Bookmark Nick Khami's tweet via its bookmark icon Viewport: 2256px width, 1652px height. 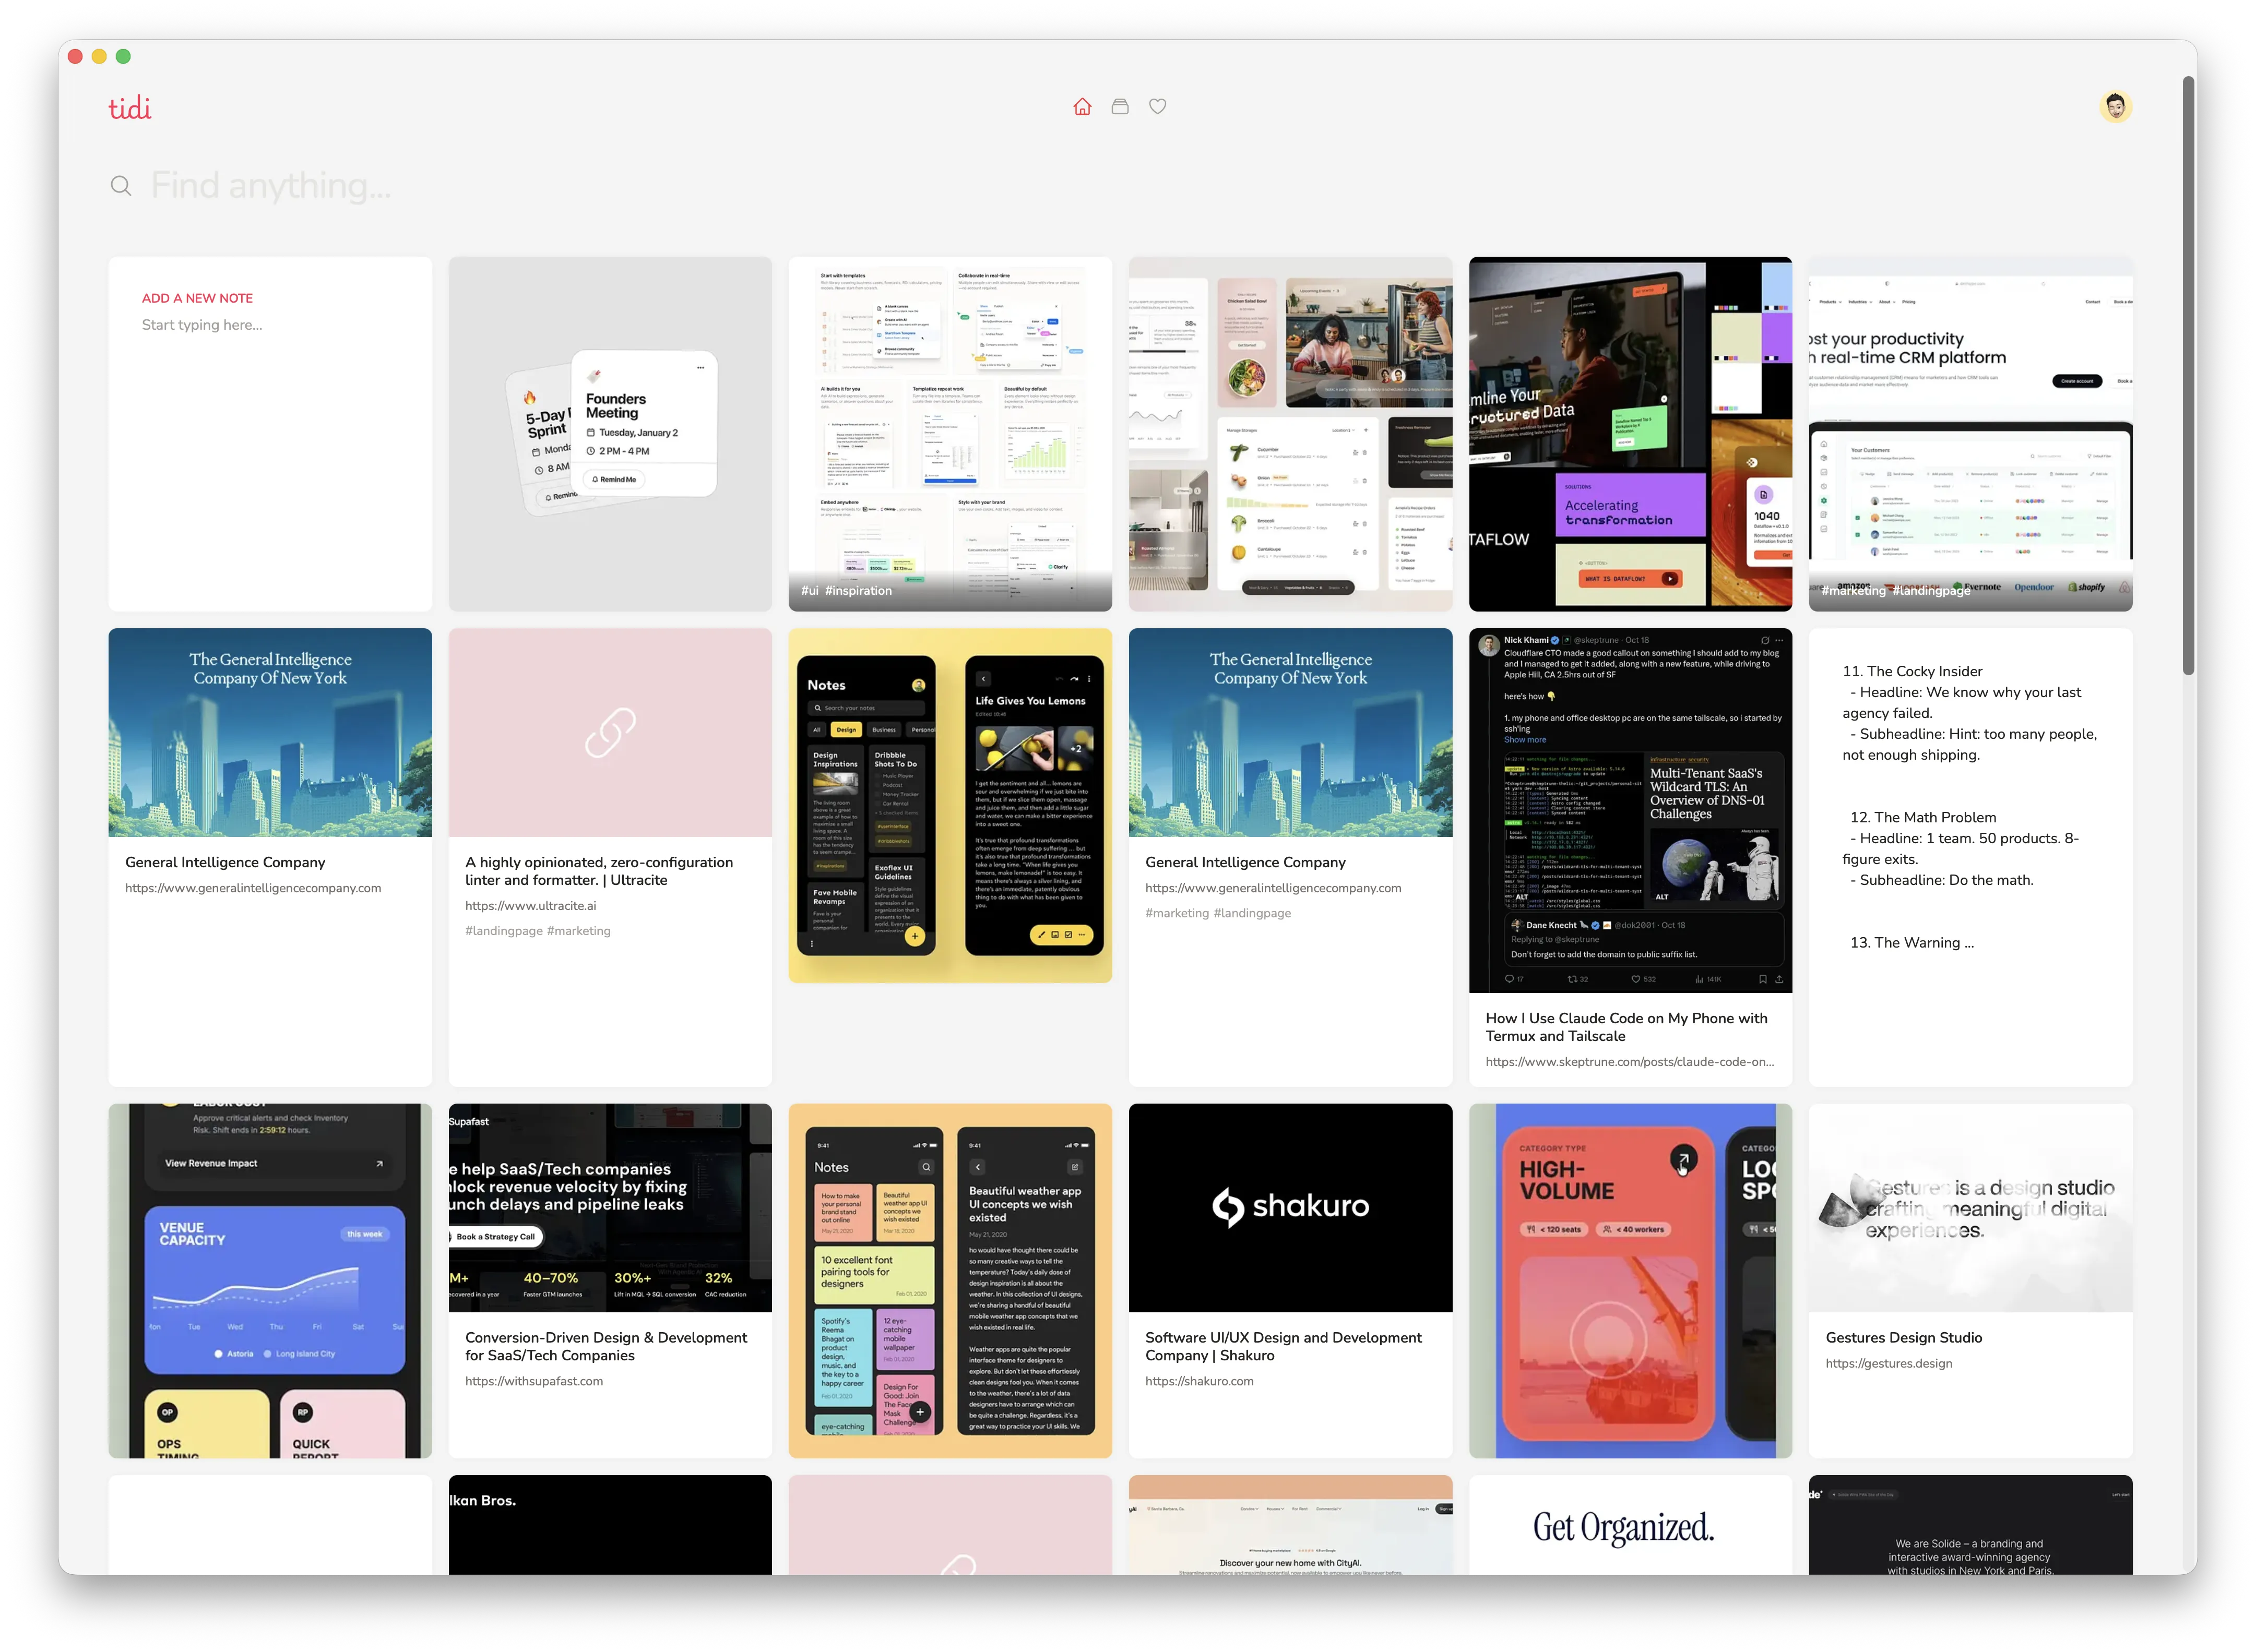(1763, 980)
